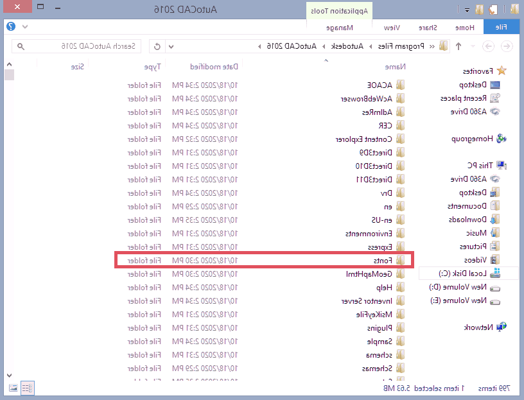Open Customize Quick Access Toolbar dropdown
Image resolution: width=524 pixels, height=400 pixels.
click(467, 10)
